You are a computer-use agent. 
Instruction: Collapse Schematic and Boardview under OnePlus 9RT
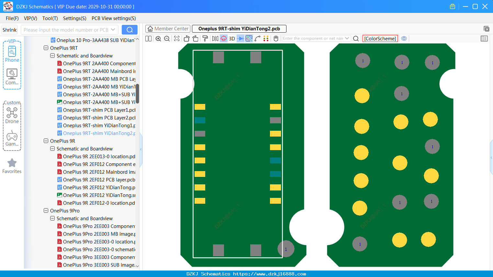pyautogui.click(x=52, y=56)
